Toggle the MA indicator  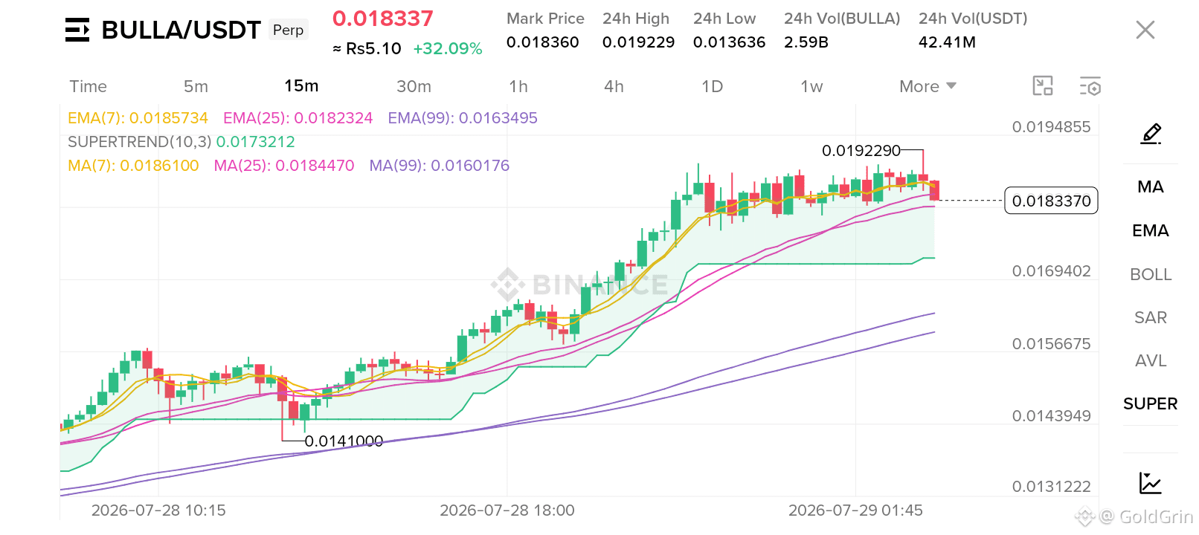click(x=1151, y=187)
